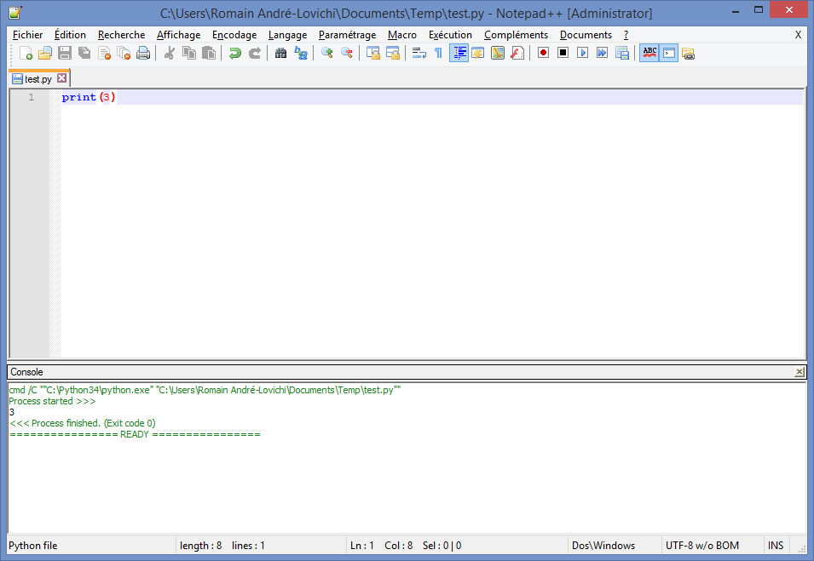This screenshot has height=561, width=814.
Task: Toggle synchronized vertical scrolling icon
Action: coord(372,53)
